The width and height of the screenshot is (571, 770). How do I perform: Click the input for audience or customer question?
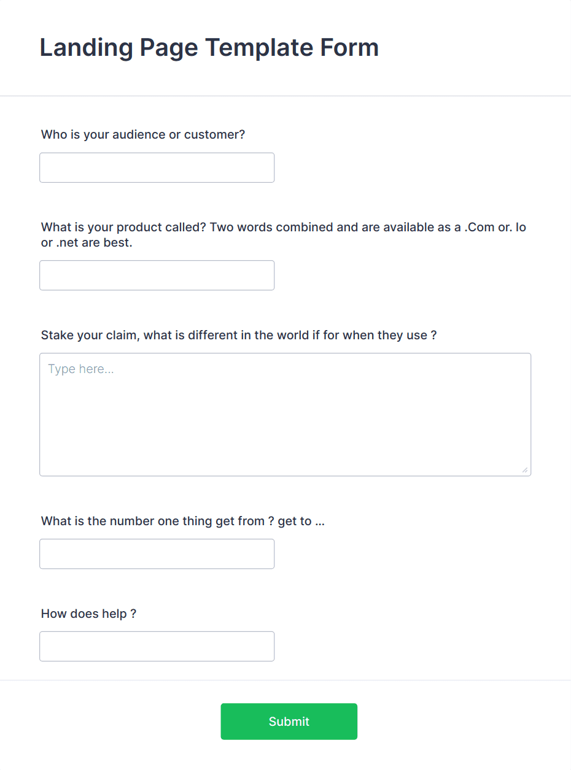pyautogui.click(x=157, y=167)
